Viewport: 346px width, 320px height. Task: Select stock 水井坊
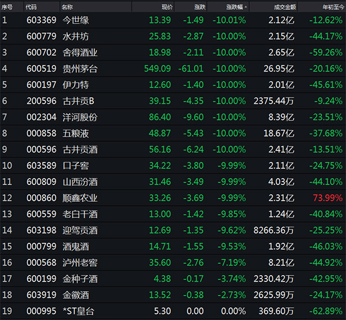pos(76,36)
